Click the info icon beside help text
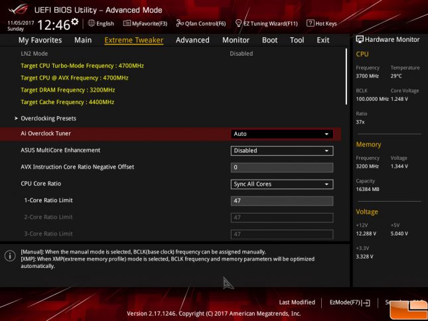The height and width of the screenshot is (321, 428). (x=10, y=256)
